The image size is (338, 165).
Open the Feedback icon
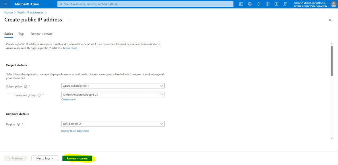click(x=285, y=4)
